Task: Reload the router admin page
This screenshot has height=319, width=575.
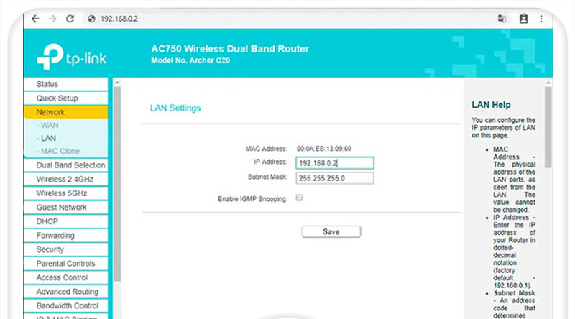Action: [x=70, y=19]
